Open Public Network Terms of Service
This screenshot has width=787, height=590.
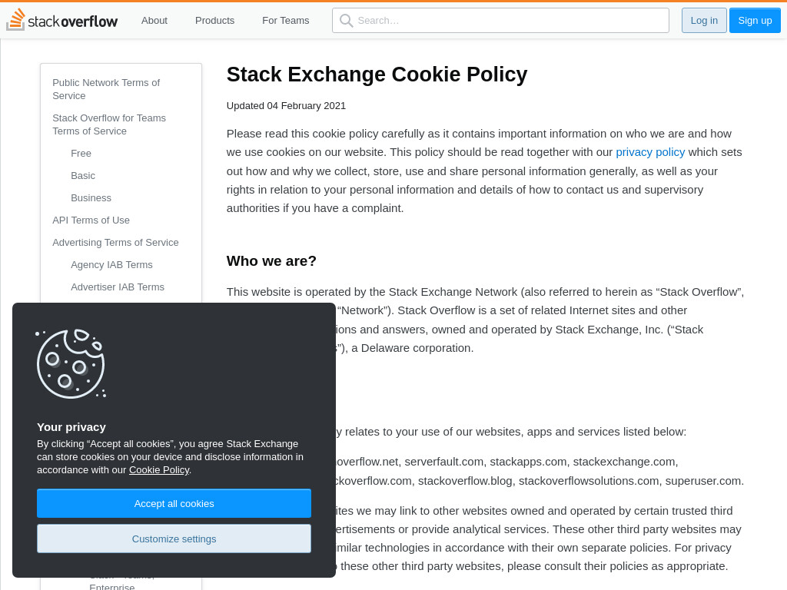pos(106,89)
